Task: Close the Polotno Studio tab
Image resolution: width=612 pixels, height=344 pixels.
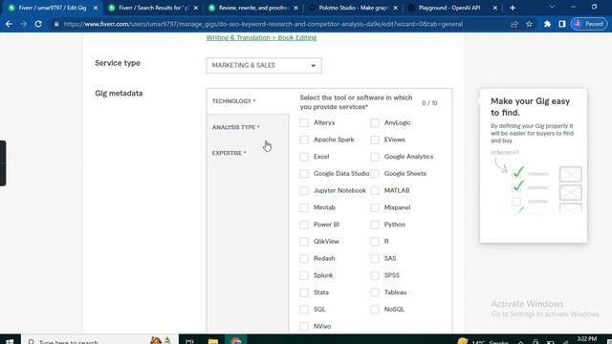Action: [x=395, y=8]
